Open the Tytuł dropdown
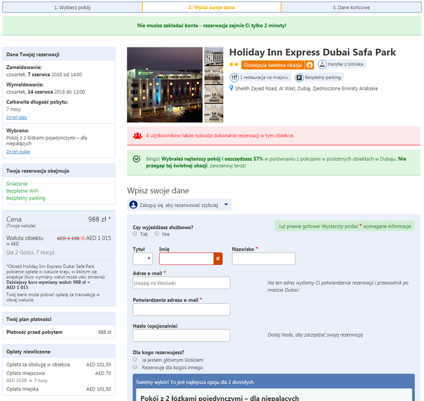This screenshot has height=401, width=424. click(x=142, y=259)
